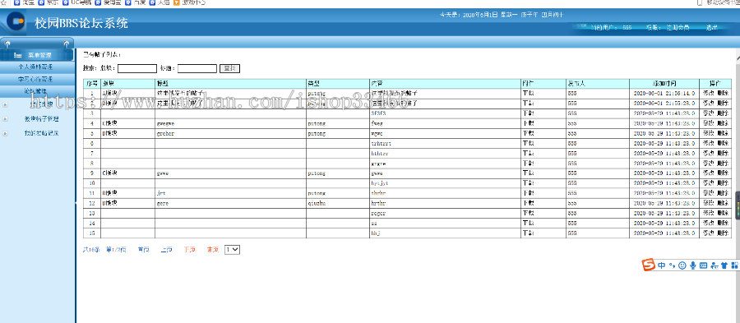Go to 上页 previous page
The image size is (740, 323).
(x=166, y=249)
